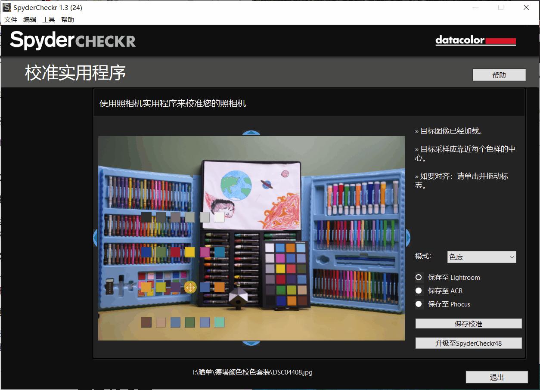Click the white sampling patch on the gray row

pos(219,217)
